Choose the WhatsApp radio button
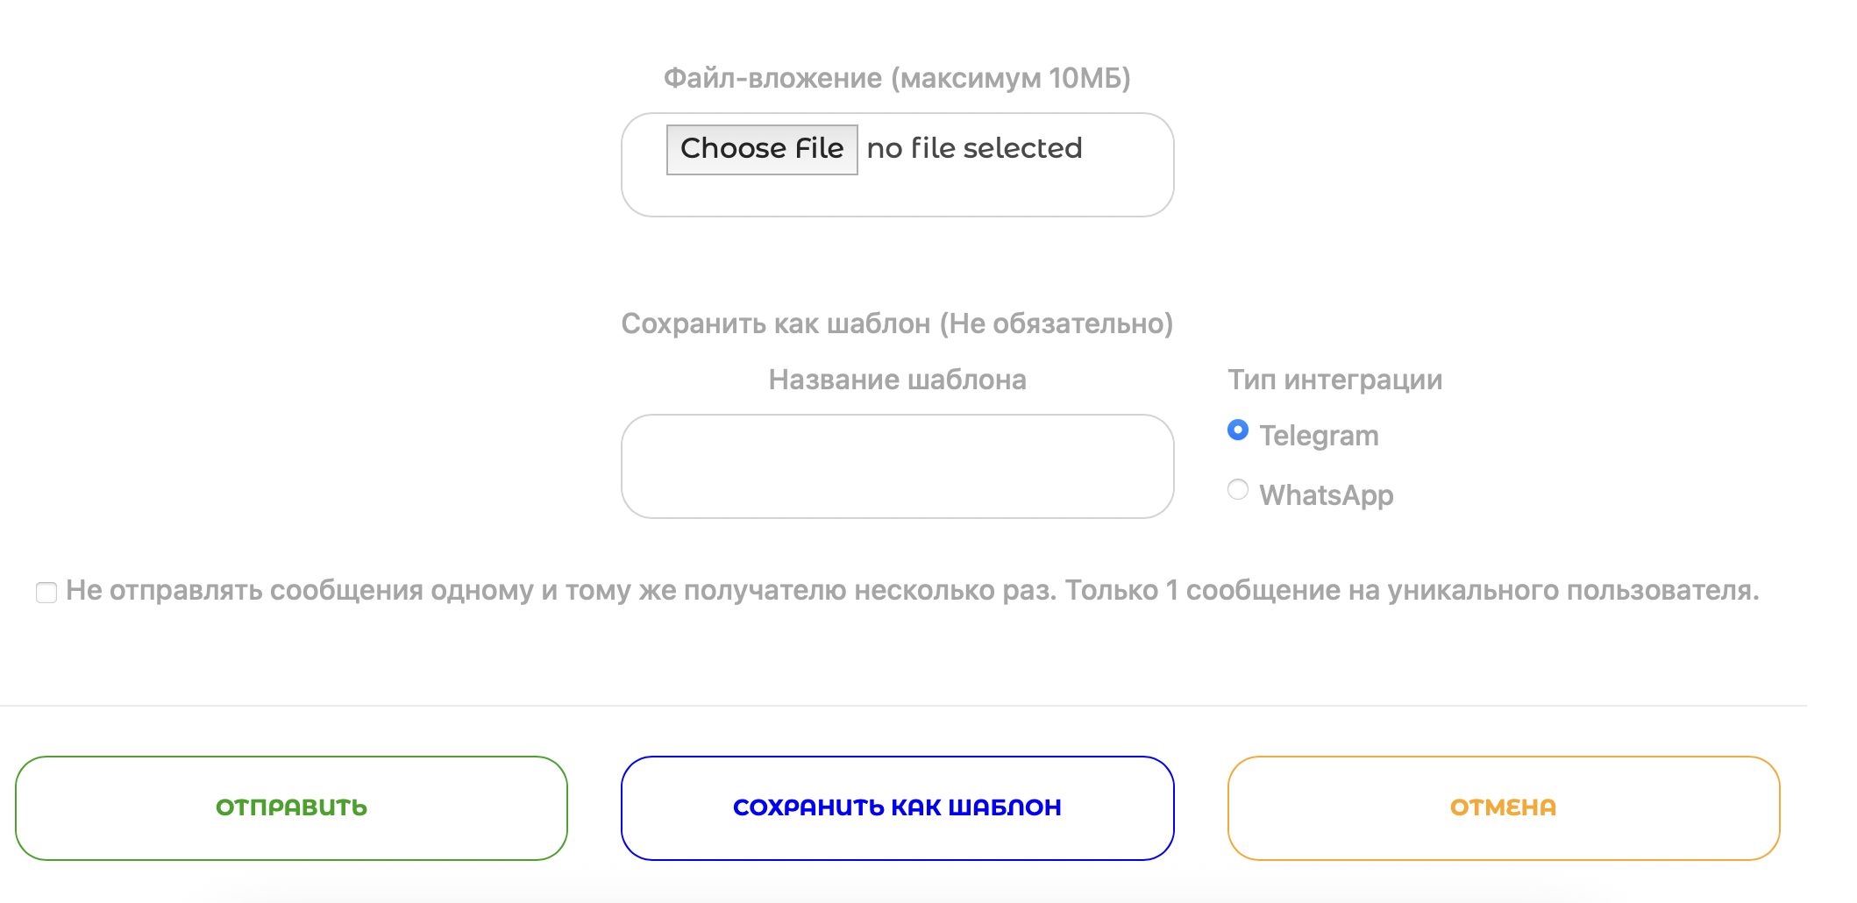1857x903 pixels. [x=1237, y=490]
